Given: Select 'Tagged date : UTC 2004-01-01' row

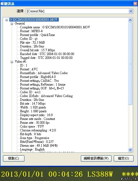Looking at the screenshot, I should [46, 58].
